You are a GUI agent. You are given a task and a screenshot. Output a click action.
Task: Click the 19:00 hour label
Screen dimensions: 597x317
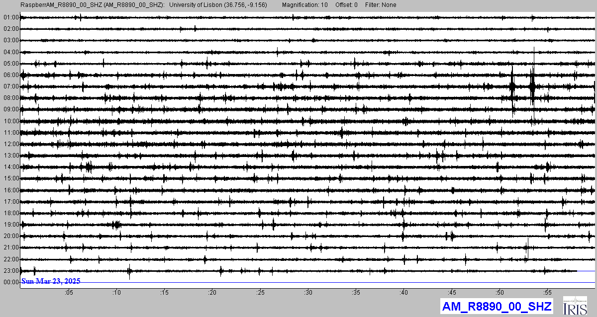(11, 225)
